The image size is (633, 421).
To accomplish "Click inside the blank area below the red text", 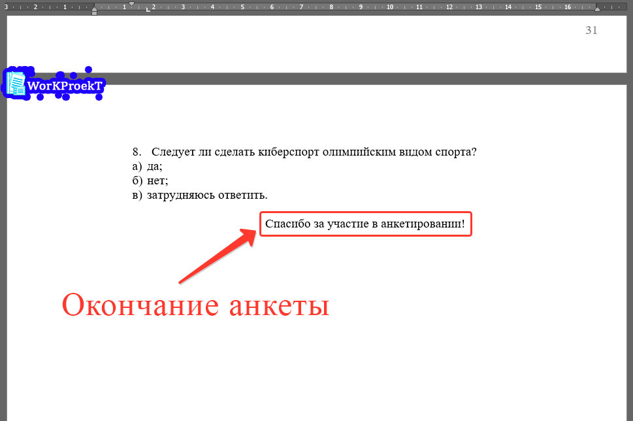I will pos(314,366).
